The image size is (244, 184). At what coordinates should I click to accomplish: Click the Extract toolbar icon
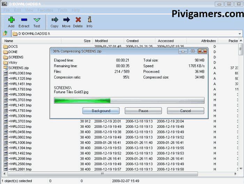click(x=24, y=22)
